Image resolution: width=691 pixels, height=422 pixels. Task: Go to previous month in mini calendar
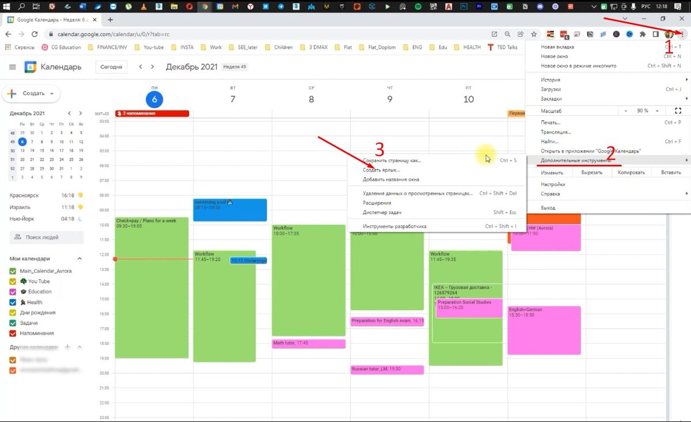(70, 113)
